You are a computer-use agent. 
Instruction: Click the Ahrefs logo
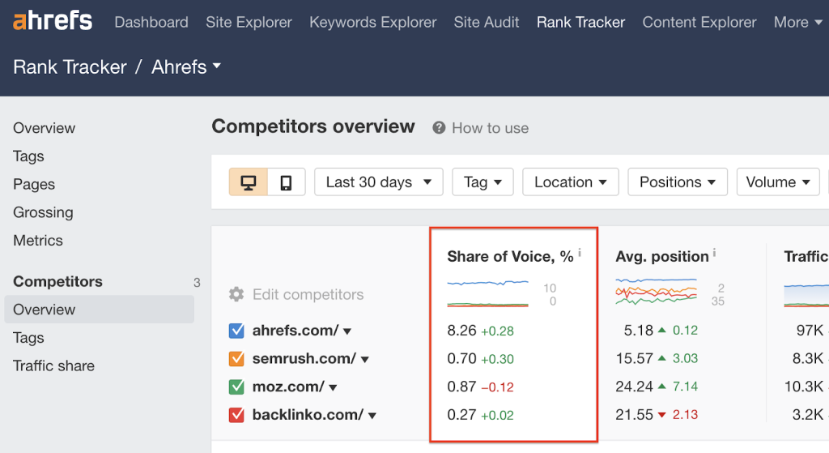(53, 22)
